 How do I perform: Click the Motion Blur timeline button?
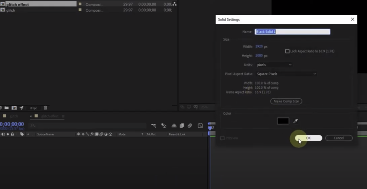point(190,126)
